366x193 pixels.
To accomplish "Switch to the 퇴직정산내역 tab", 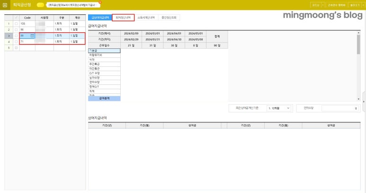I will 123,18.
